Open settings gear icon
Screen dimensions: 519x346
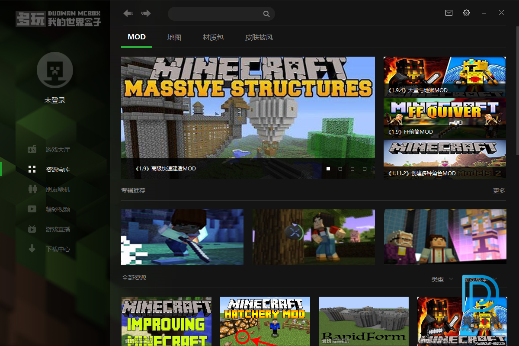(x=466, y=13)
